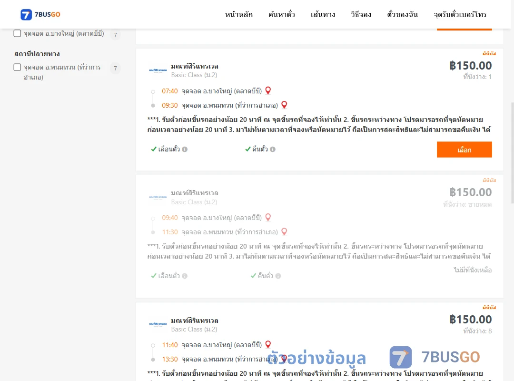Image resolution: width=514 pixels, height=381 pixels.
Task: Toggle จุดจอด อ.พนมทวน destination filter checkbox
Action: tap(18, 67)
